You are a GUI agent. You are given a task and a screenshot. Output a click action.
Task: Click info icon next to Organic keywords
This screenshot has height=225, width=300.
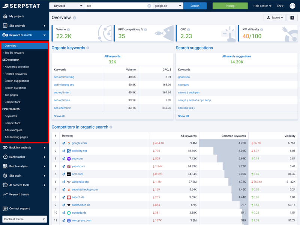[x=88, y=48]
